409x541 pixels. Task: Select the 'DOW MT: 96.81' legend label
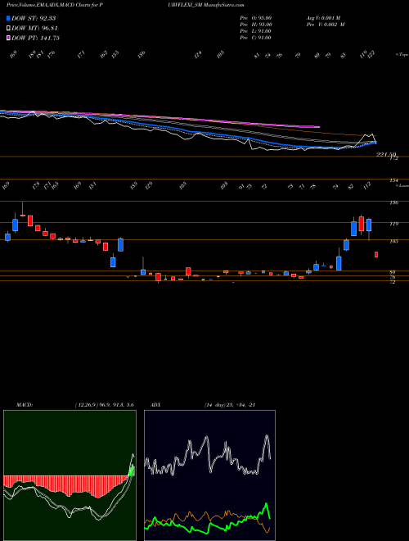(34, 29)
